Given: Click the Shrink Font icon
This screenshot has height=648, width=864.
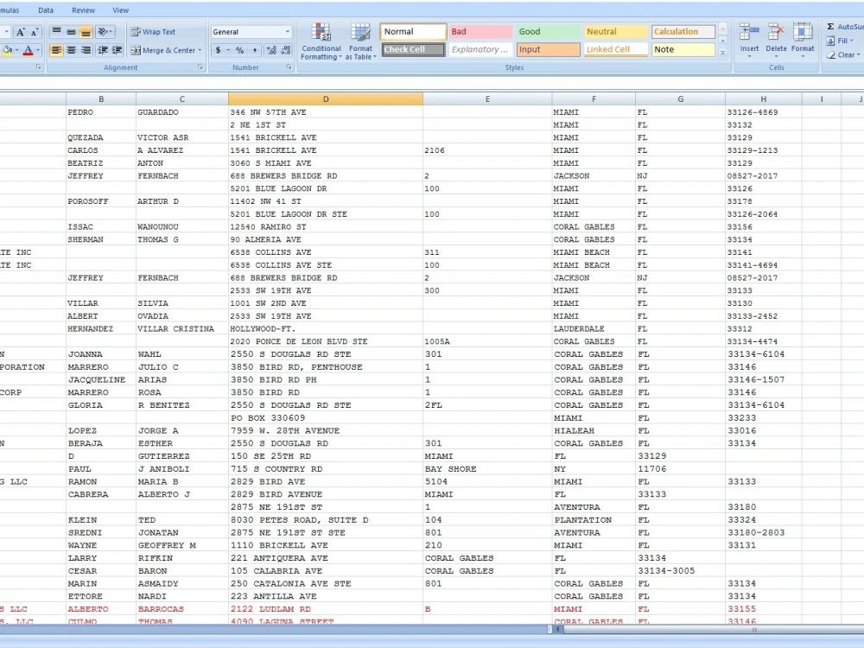Looking at the screenshot, I should pyautogui.click(x=35, y=32).
